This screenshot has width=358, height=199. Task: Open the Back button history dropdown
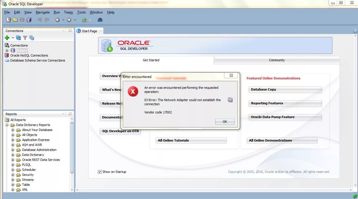pos(63,20)
